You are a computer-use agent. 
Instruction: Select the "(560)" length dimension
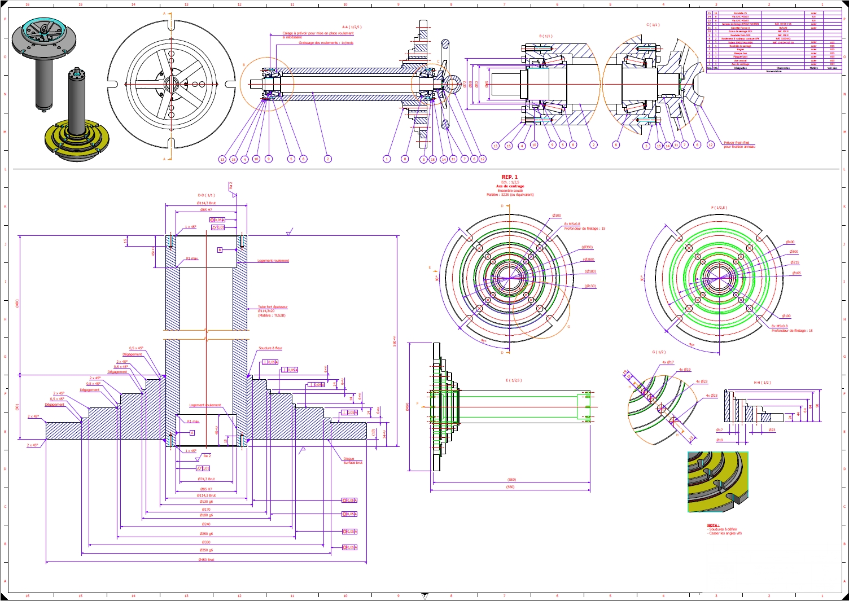tap(510, 486)
